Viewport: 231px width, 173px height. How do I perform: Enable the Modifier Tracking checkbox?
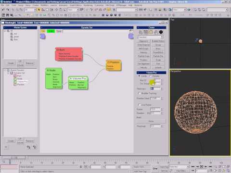point(139,93)
